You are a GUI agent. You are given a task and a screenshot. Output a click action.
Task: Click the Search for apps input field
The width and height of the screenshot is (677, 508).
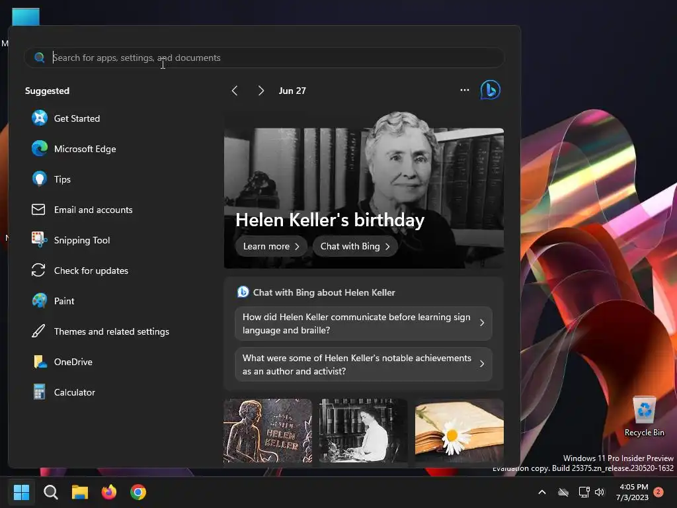pos(264,58)
